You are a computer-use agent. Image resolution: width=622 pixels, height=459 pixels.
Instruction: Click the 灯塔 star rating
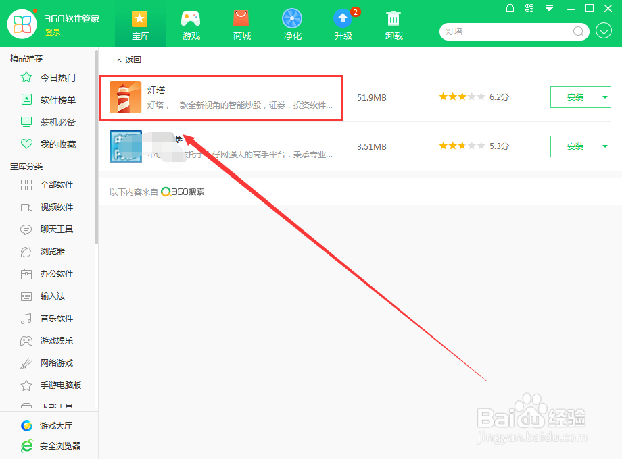coord(462,97)
